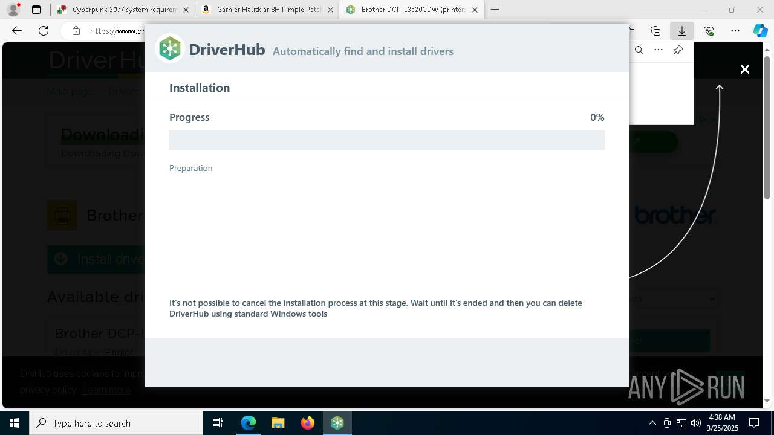The height and width of the screenshot is (435, 774).
Task: Click Learn more cookie policy link
Action: pyautogui.click(x=106, y=390)
